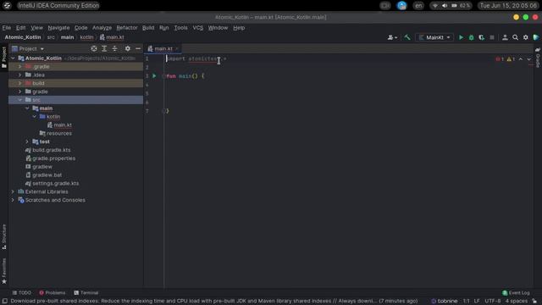Image resolution: width=542 pixels, height=305 pixels.
Task: Open the Terminal tool window
Action: click(86, 293)
